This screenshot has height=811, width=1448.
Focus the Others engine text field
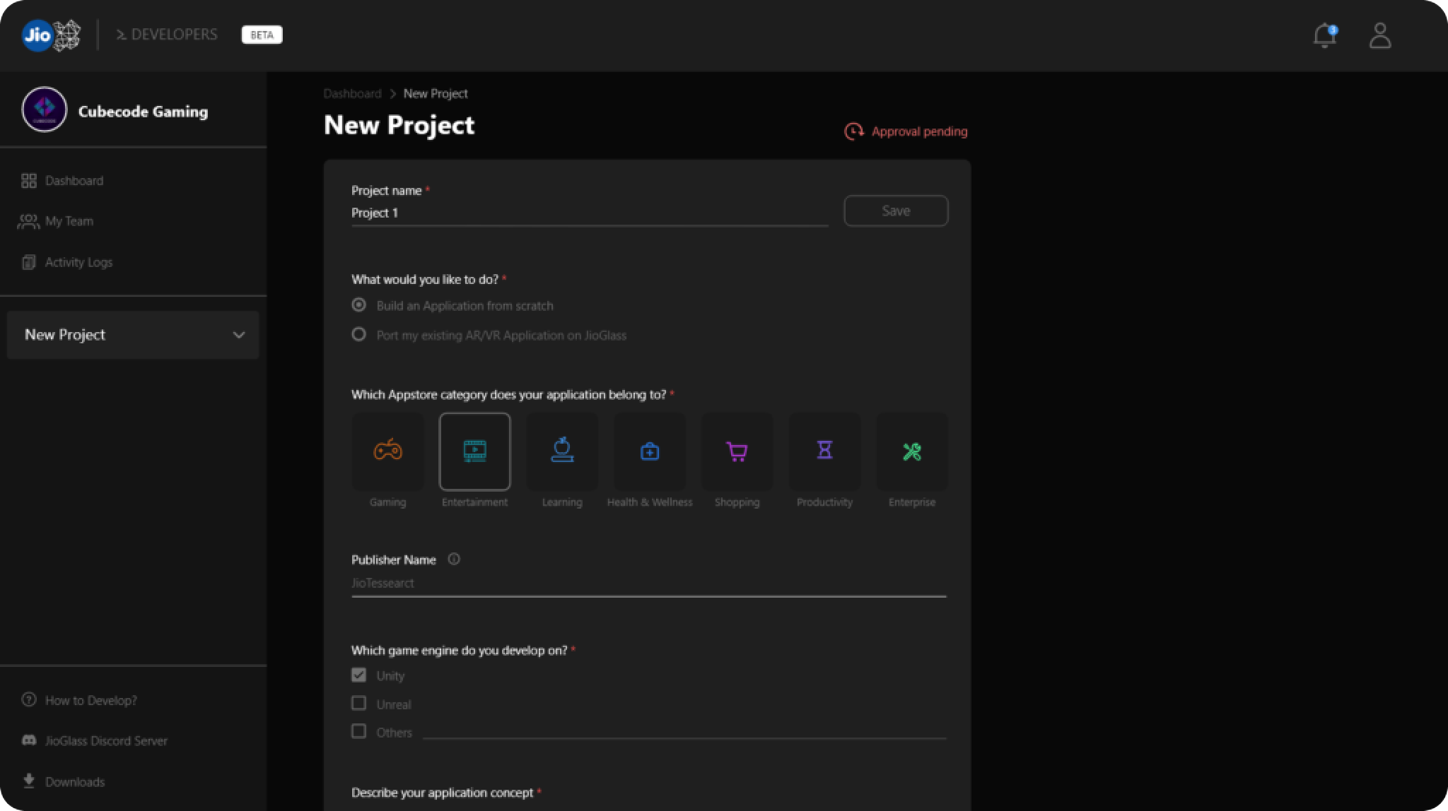[x=684, y=731]
